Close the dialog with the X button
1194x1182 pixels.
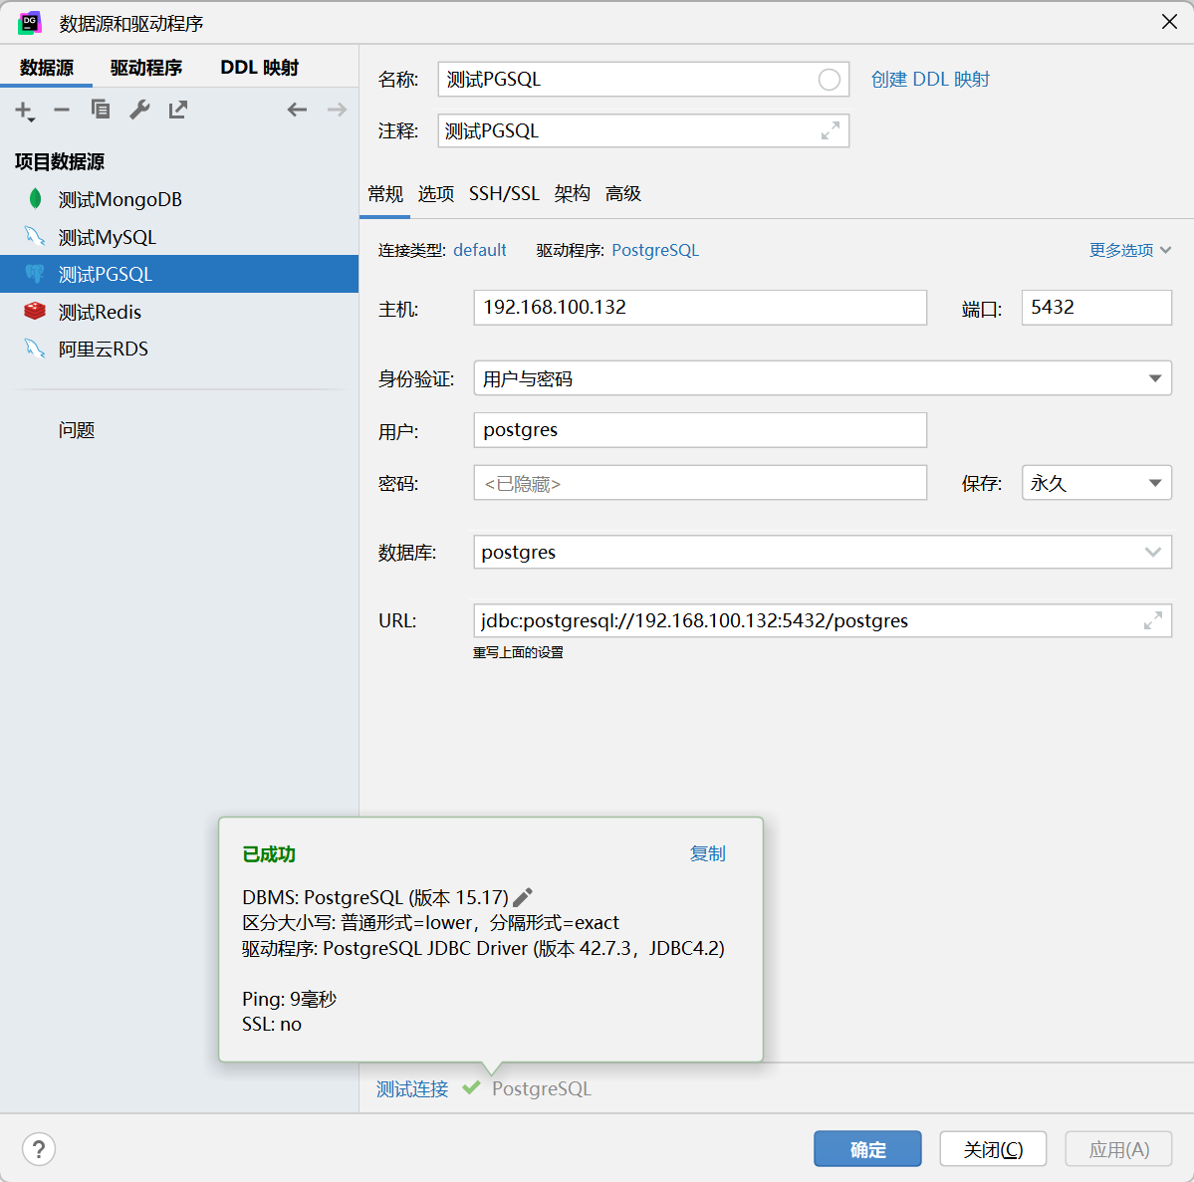coord(1170,21)
